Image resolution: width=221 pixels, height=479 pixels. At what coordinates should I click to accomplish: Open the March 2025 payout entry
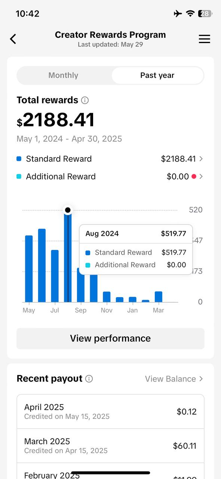coord(110,446)
